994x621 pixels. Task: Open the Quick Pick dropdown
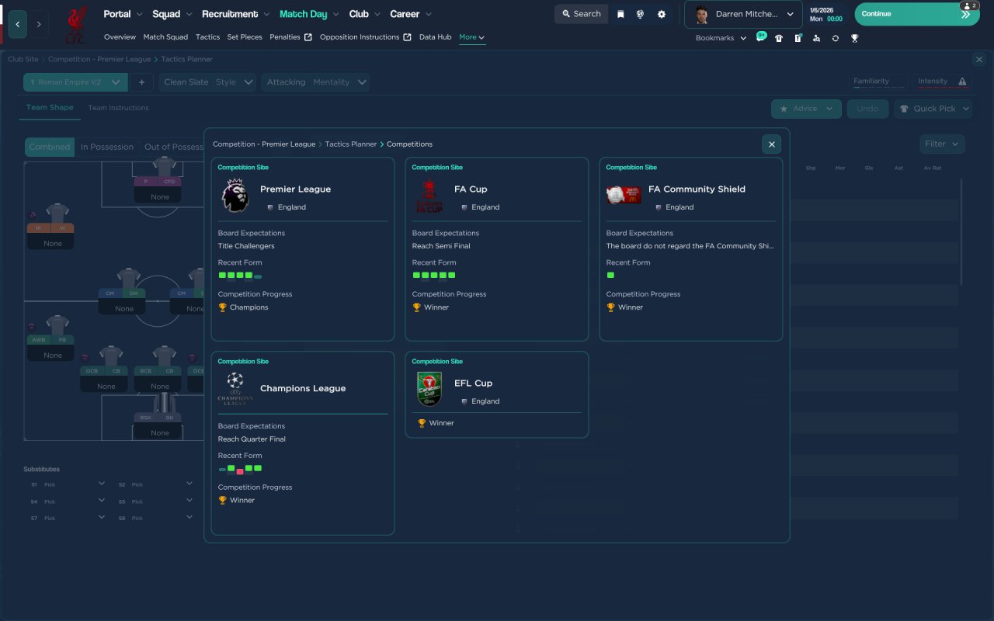click(933, 109)
